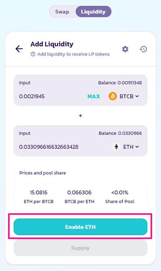Image resolution: width=161 pixels, height=271 pixels.
Task: Click the MAX button for BTCB
Action: [x=94, y=96]
